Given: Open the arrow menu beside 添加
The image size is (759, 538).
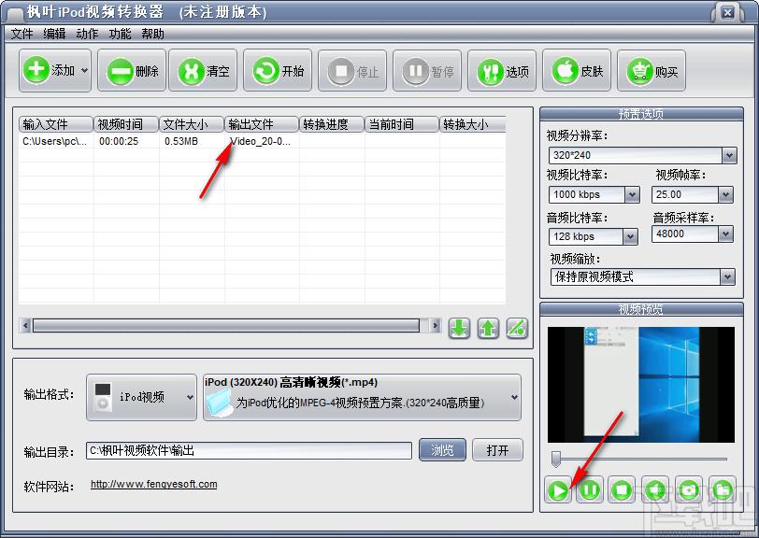Looking at the screenshot, I should 85,71.
